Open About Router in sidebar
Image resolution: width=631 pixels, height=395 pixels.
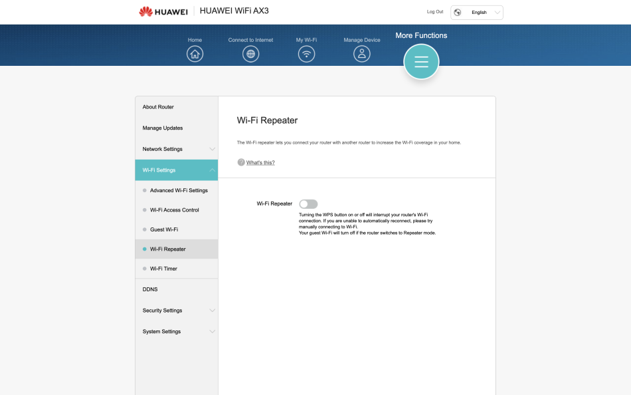[177, 107]
